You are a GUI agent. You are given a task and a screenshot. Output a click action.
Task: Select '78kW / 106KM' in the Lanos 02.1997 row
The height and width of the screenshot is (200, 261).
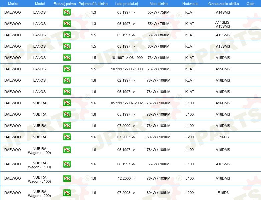point(158,80)
